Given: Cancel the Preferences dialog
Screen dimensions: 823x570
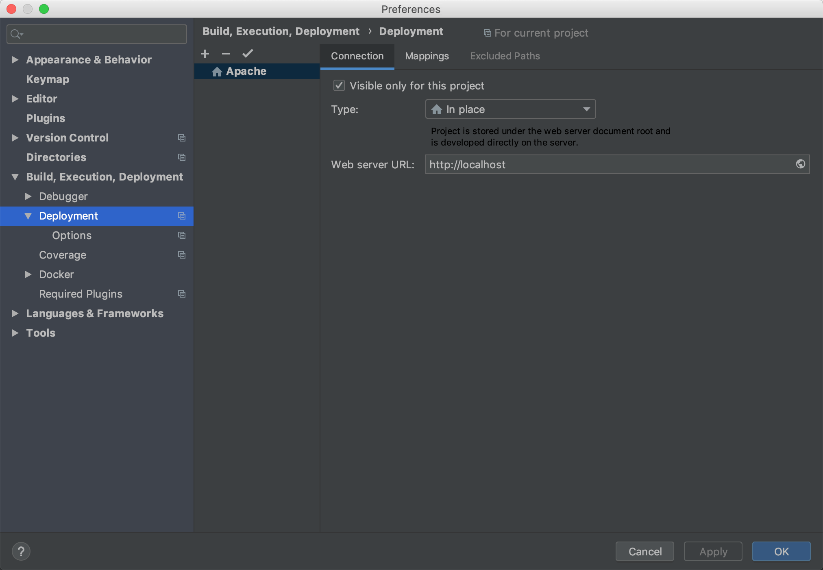Looking at the screenshot, I should (x=644, y=551).
